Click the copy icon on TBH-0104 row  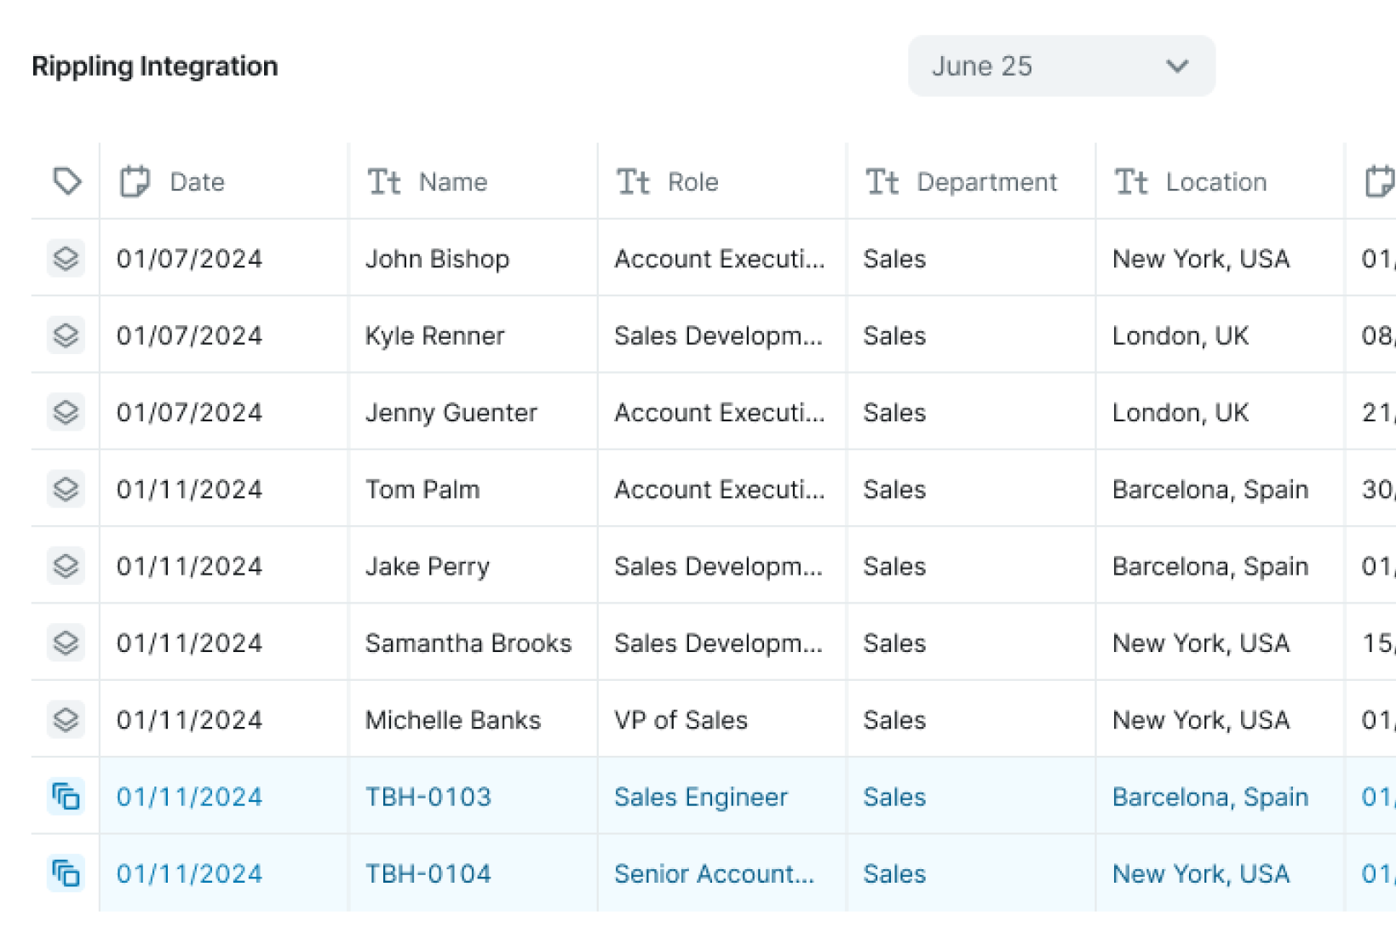pos(66,873)
